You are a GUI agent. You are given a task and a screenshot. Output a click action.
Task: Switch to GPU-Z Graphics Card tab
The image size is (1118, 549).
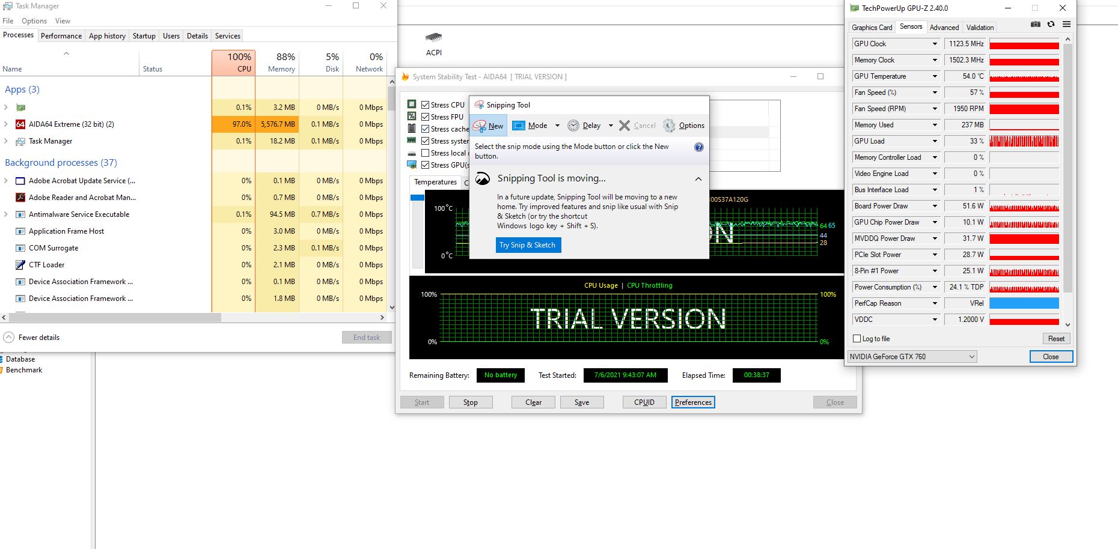point(872,28)
